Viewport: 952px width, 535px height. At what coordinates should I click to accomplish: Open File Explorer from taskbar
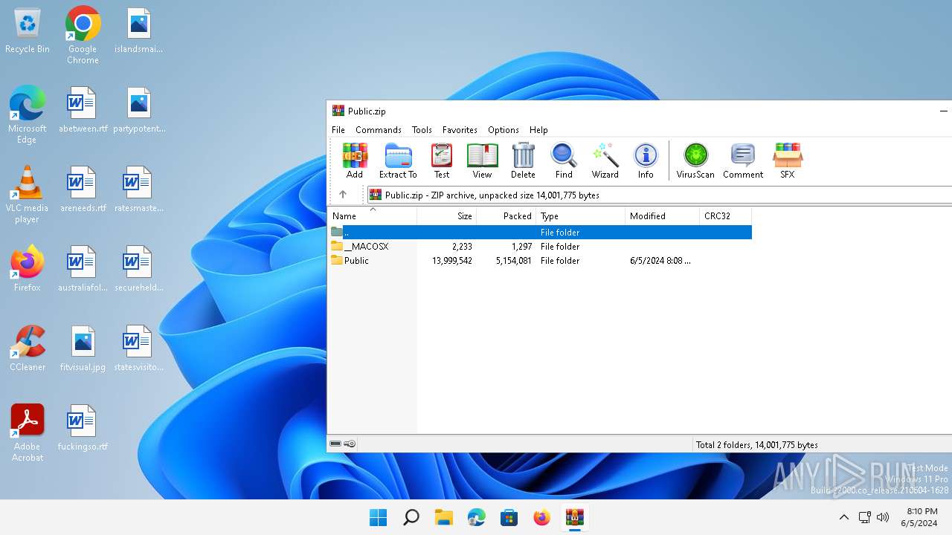click(x=444, y=517)
